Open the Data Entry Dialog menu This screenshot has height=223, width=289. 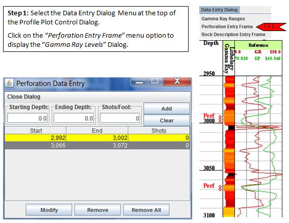219,10
